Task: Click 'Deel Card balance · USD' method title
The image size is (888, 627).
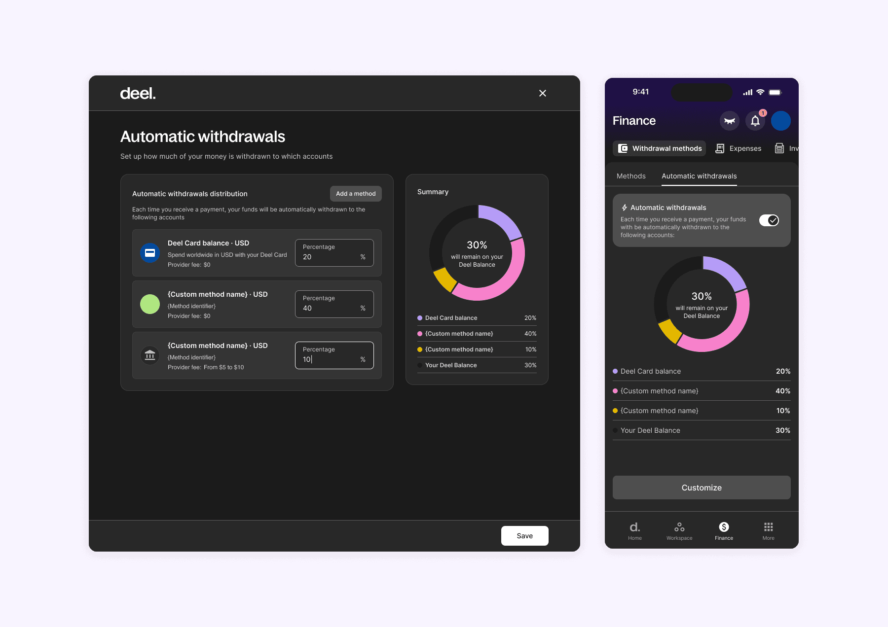Action: coord(208,243)
